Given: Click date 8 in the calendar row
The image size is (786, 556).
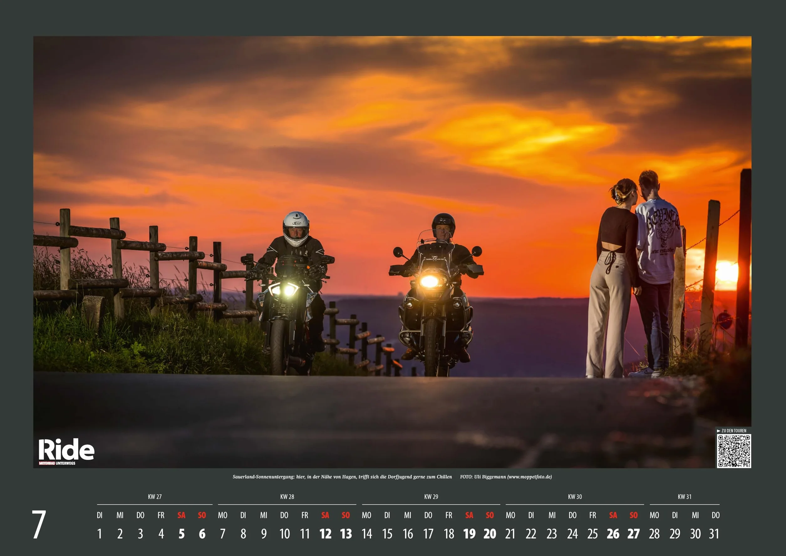Looking at the screenshot, I should (243, 534).
